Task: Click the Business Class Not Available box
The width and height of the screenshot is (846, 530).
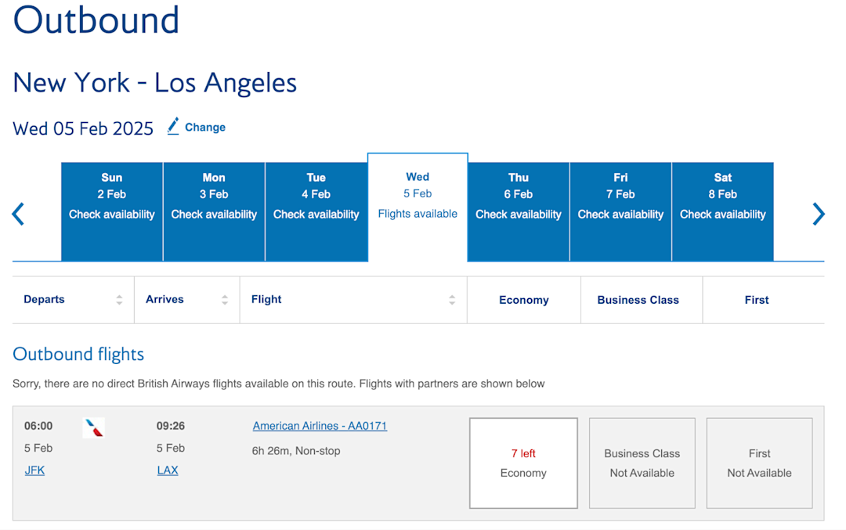Action: point(642,463)
